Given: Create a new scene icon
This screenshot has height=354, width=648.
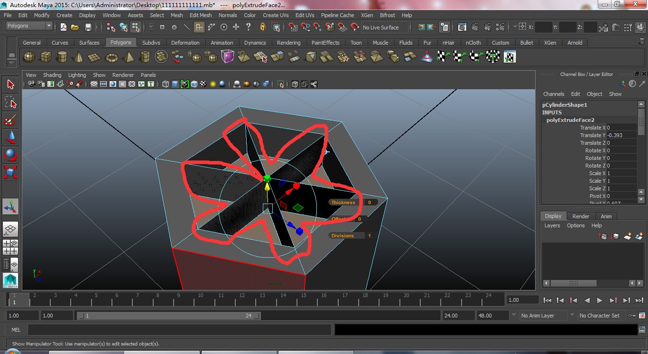Looking at the screenshot, I should (63, 27).
